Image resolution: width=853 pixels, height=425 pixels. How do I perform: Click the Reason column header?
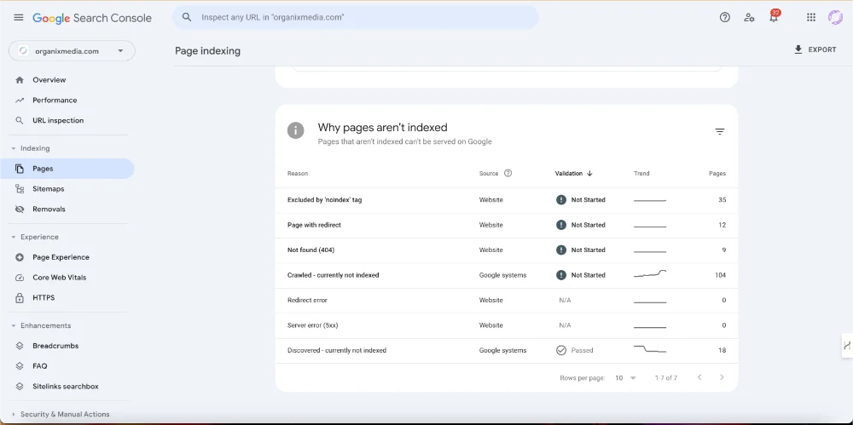[x=298, y=174]
